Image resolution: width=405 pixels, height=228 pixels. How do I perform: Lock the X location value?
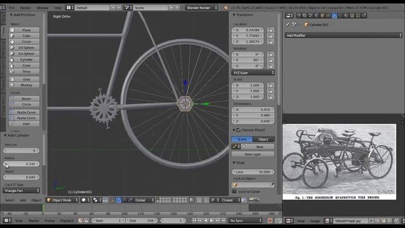tap(271, 30)
